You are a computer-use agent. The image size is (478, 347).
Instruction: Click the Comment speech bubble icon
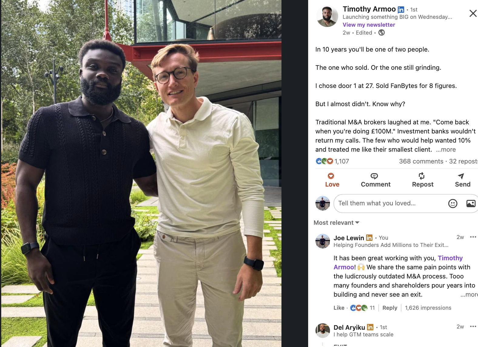374,176
